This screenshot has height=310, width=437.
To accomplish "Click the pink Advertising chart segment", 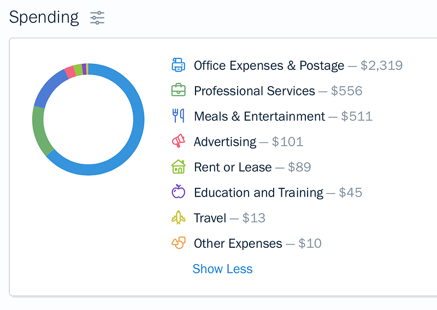I will click(x=70, y=73).
